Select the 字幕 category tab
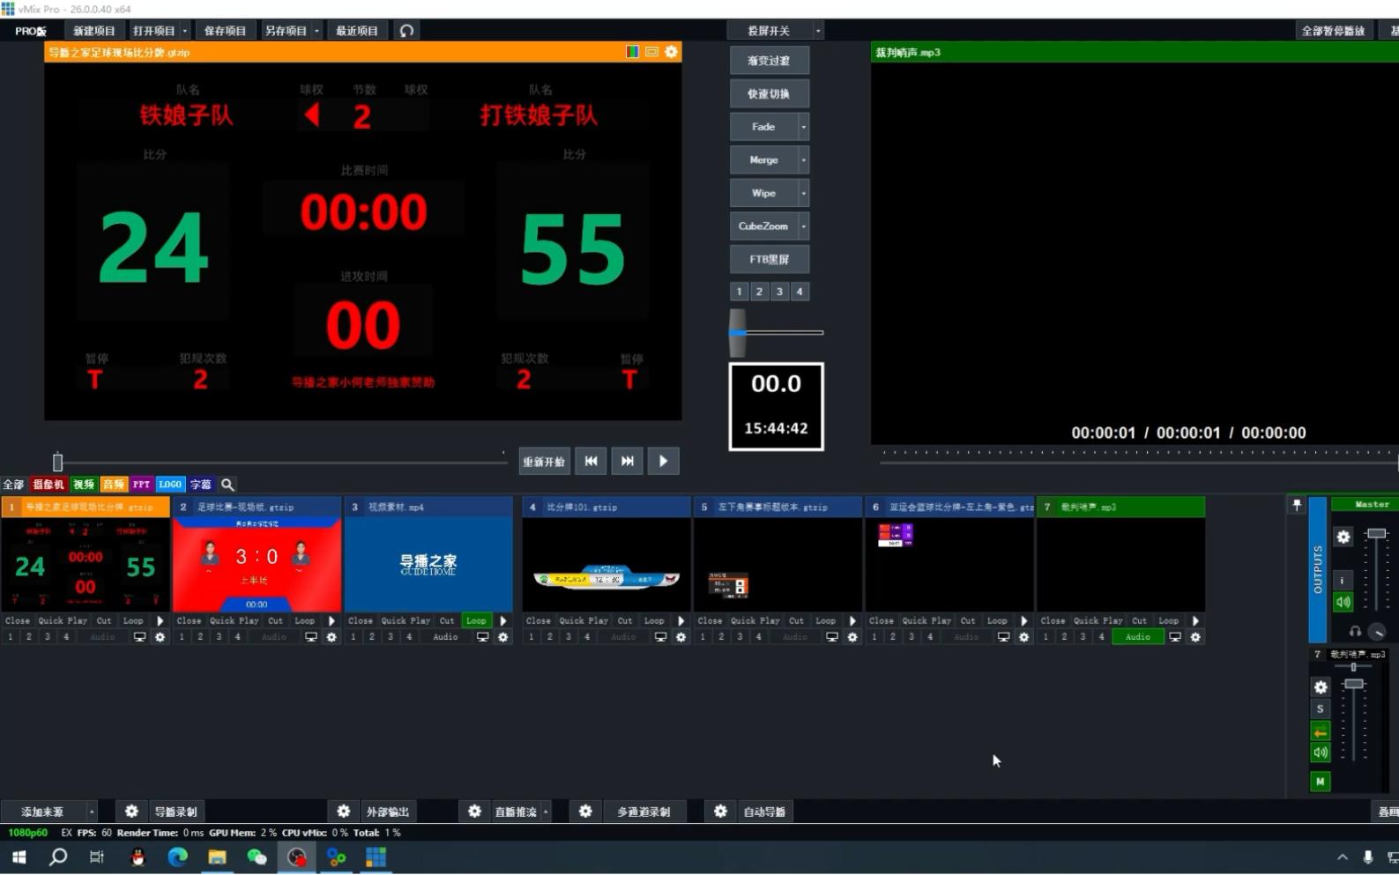 point(201,485)
